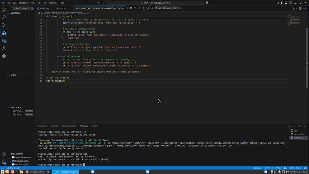Open the Testing flask view
The image size is (309, 174).
pos(4,48)
